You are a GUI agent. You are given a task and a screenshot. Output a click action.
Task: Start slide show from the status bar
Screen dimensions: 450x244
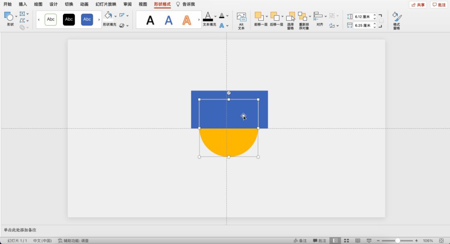tap(369, 241)
